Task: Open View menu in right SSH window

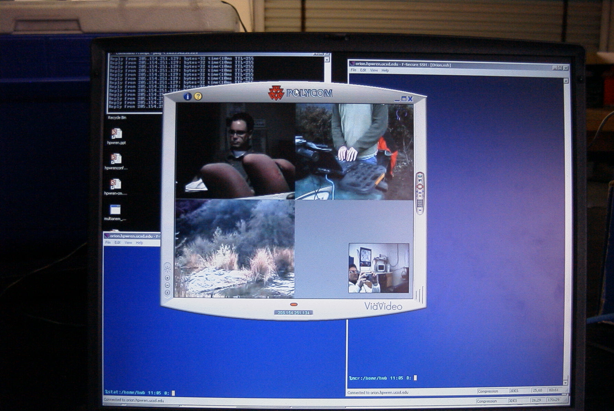Action: (374, 70)
